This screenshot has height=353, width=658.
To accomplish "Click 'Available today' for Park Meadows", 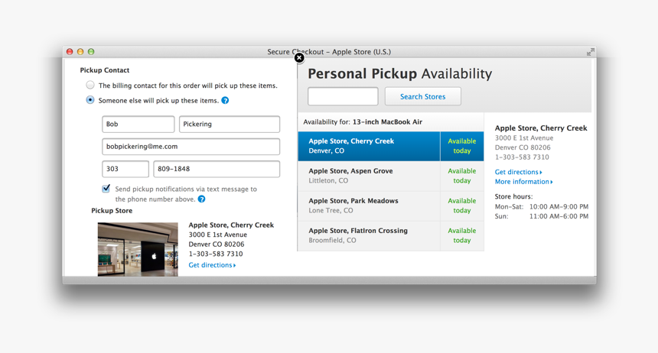I will pos(462,206).
